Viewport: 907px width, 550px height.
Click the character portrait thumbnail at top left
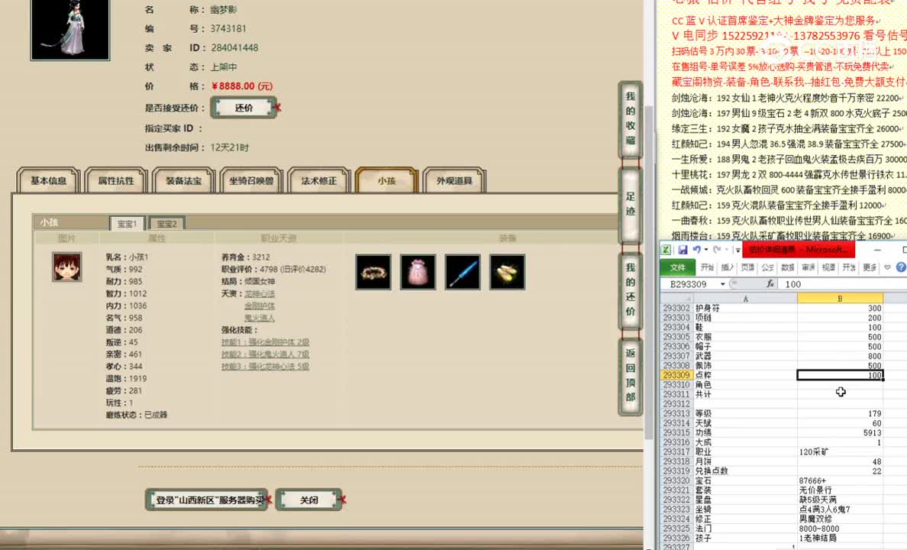click(x=69, y=31)
